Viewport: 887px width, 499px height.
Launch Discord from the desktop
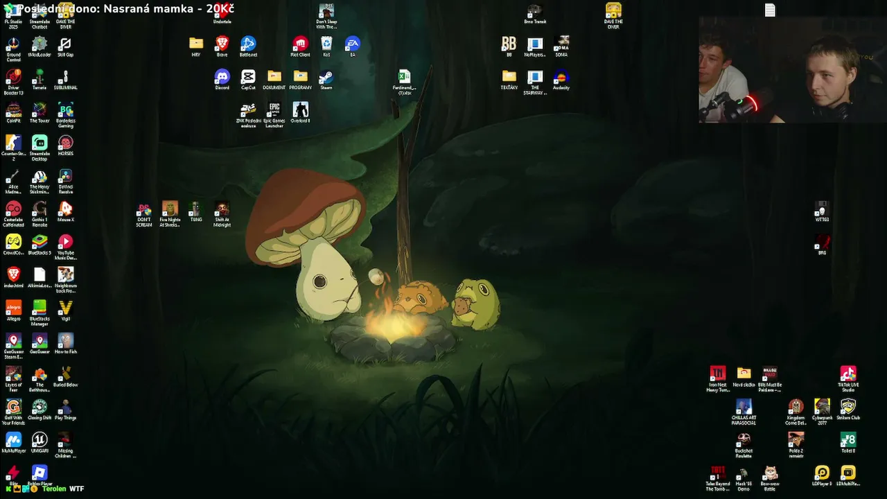pos(222,80)
